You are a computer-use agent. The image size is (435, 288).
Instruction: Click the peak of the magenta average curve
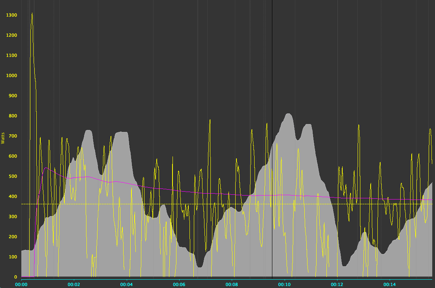click(46, 168)
